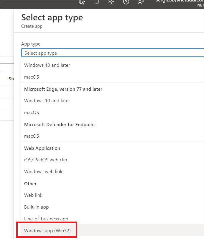Click the feedback person icon
The image size is (204, 239).
[x=141, y=2]
